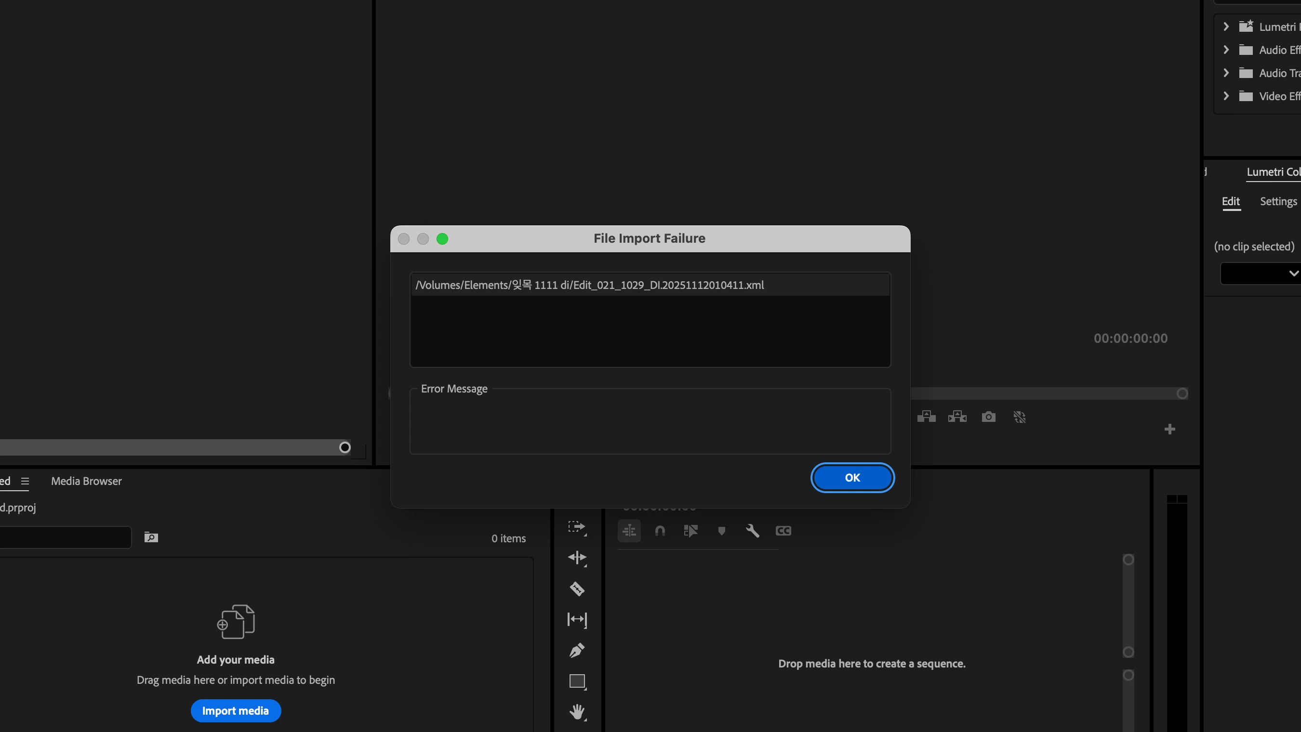Image resolution: width=1301 pixels, height=732 pixels.
Task: Click the Export Frame camera icon
Action: [x=988, y=417]
